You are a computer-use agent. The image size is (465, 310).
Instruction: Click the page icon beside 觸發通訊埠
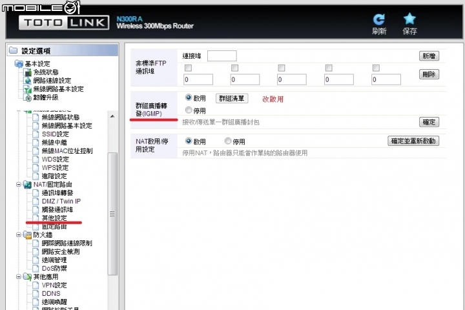(x=36, y=210)
